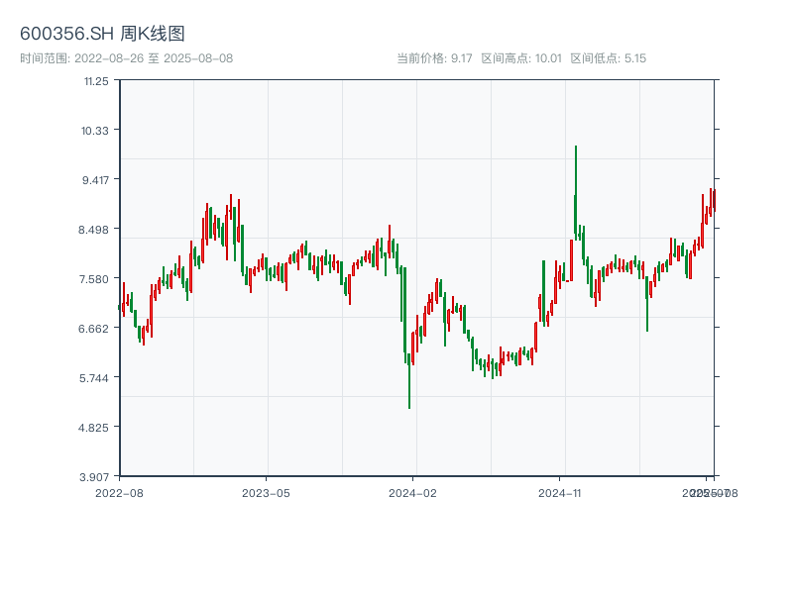Viewport: 793px width, 594px height.
Task: Click the 7.580 y-axis price label
Action: click(95, 279)
